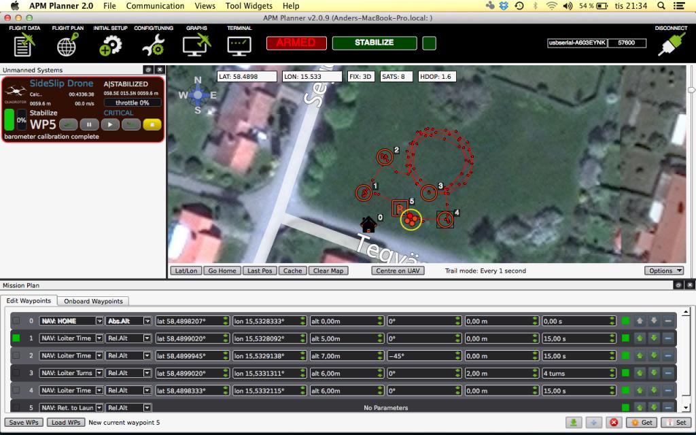This screenshot has width=696, height=435.
Task: Open the Terminal icon
Action: pos(239,46)
